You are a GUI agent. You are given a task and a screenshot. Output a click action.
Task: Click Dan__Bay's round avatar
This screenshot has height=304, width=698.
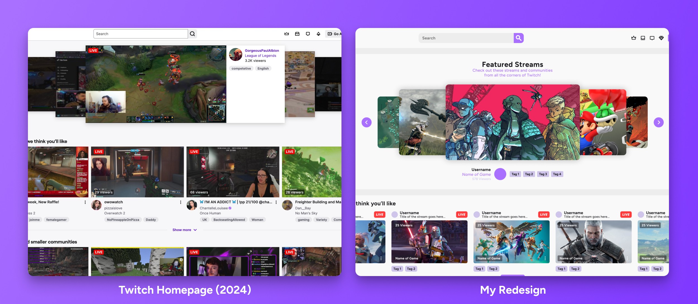pyautogui.click(x=287, y=205)
